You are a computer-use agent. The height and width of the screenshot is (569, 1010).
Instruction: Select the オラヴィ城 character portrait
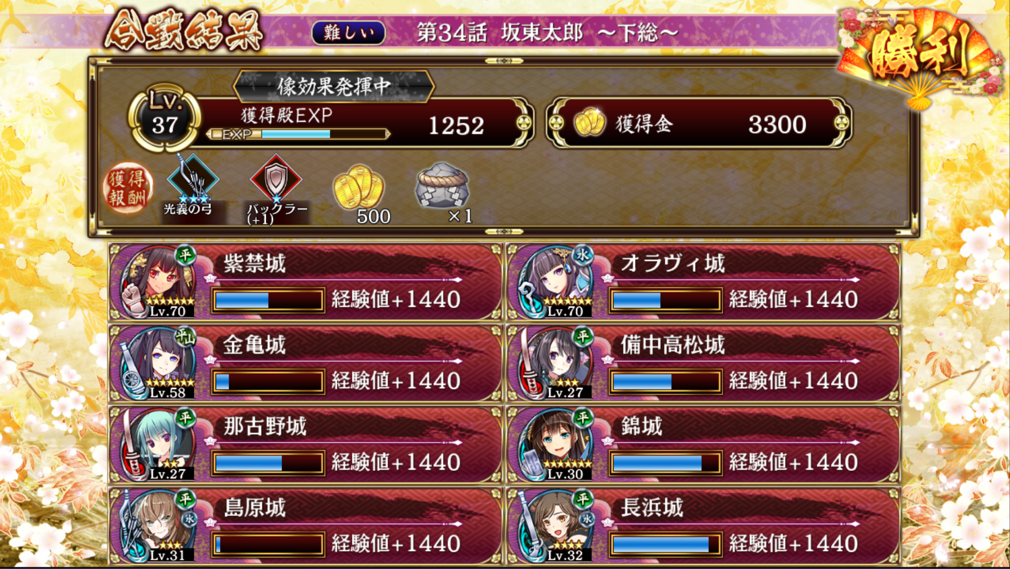click(556, 282)
